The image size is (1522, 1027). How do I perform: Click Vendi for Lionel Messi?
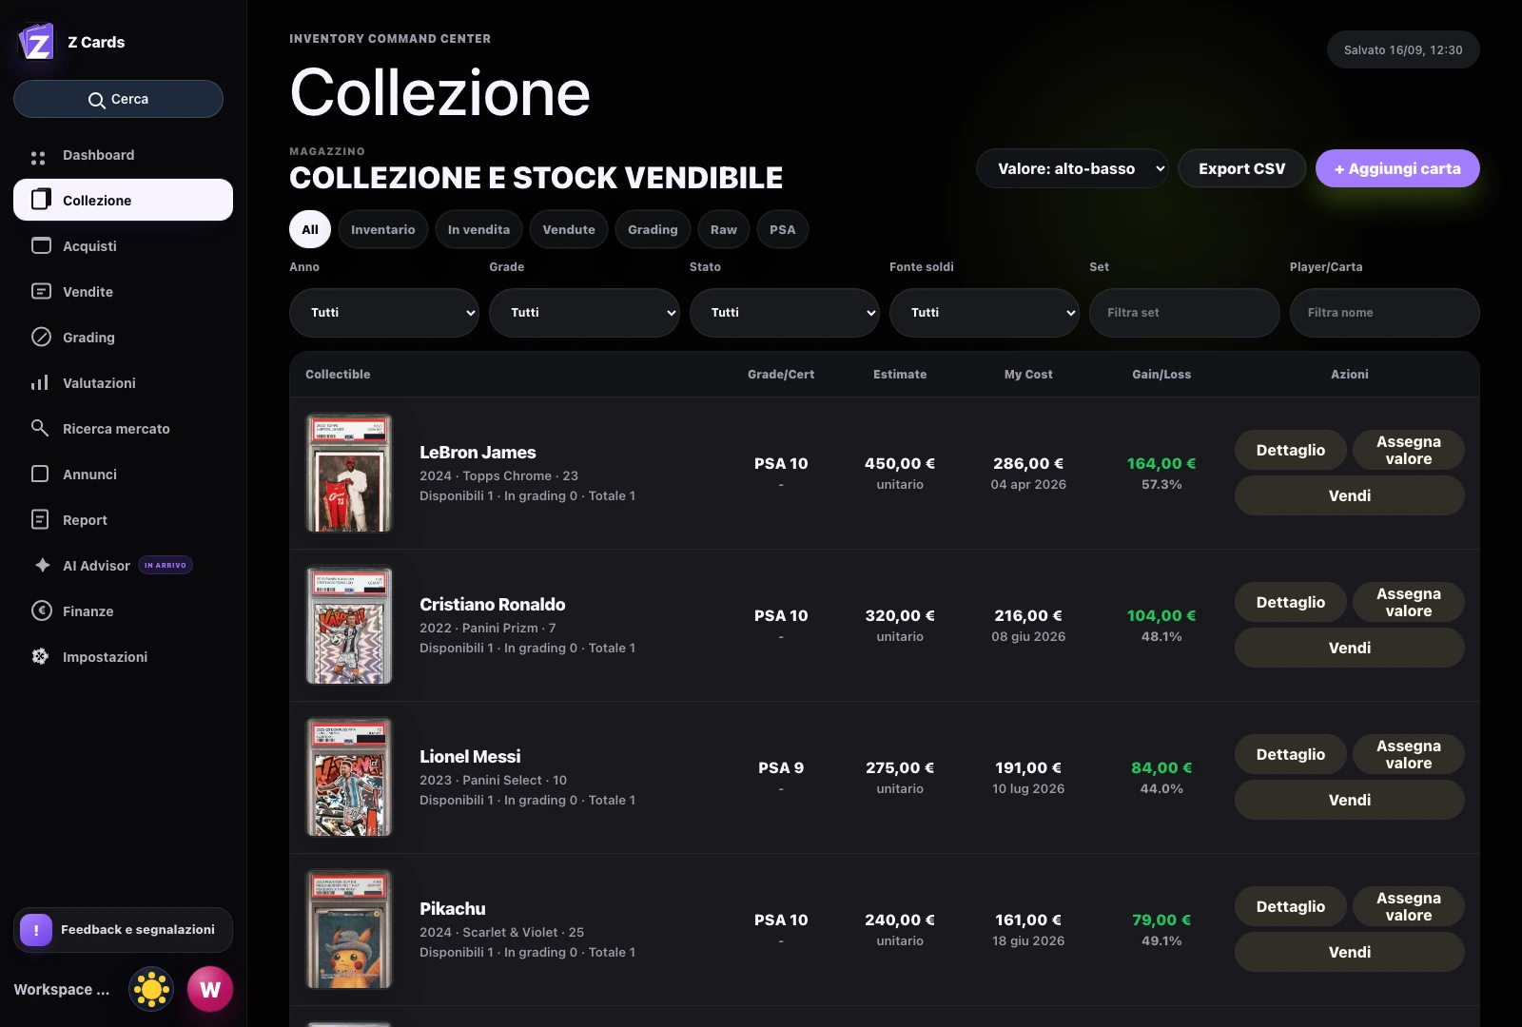pos(1350,800)
